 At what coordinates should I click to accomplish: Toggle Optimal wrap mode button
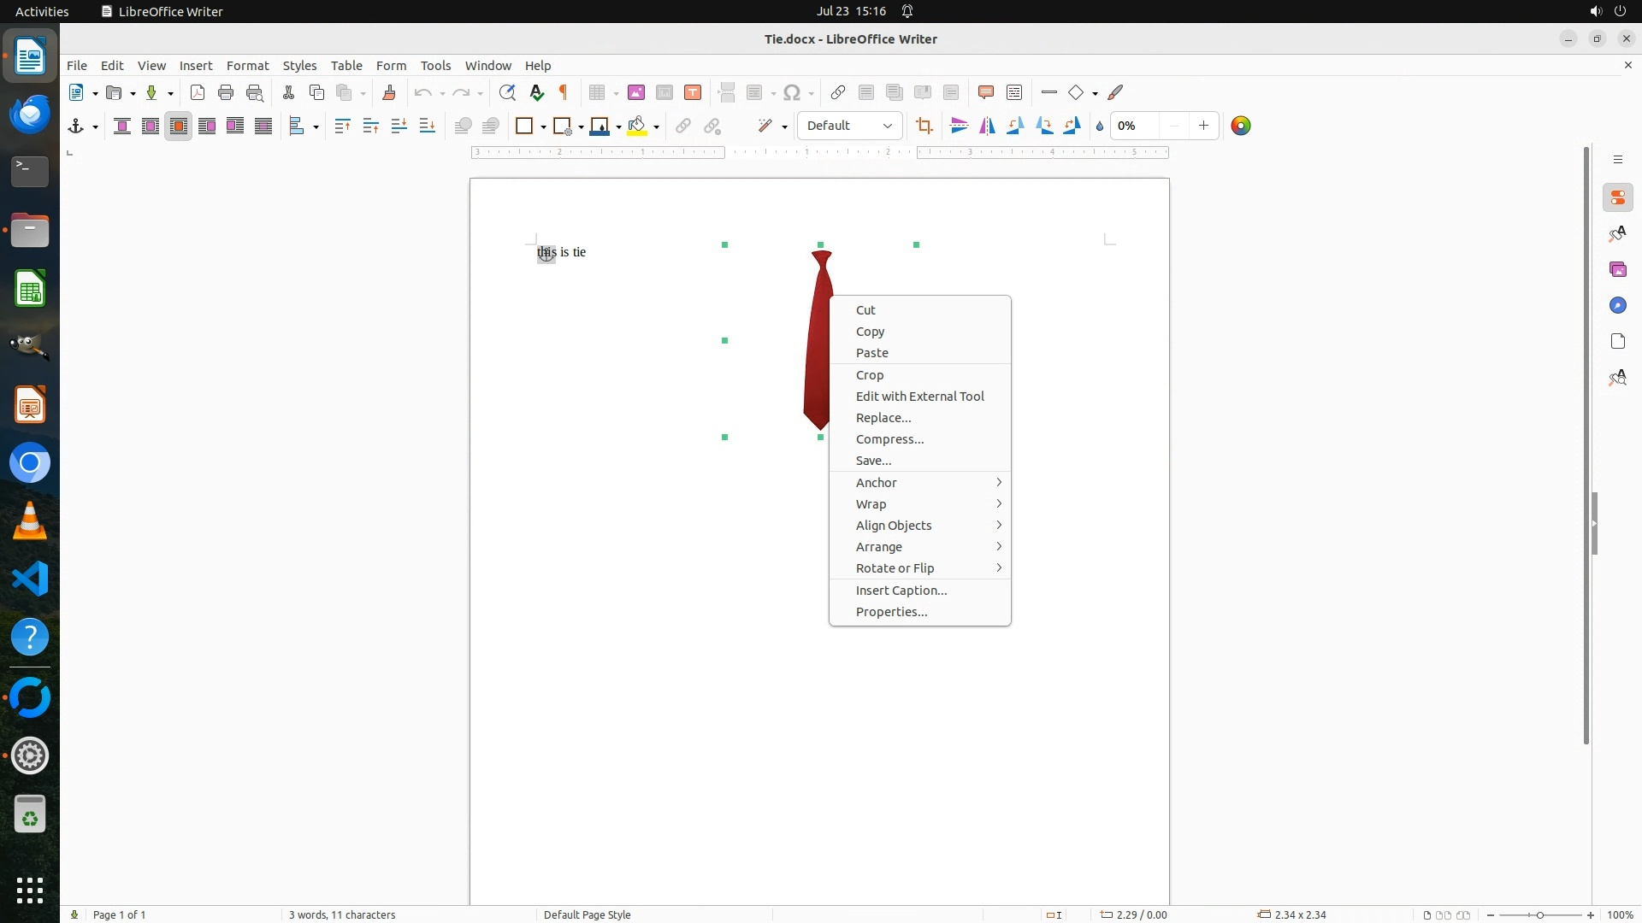click(179, 126)
